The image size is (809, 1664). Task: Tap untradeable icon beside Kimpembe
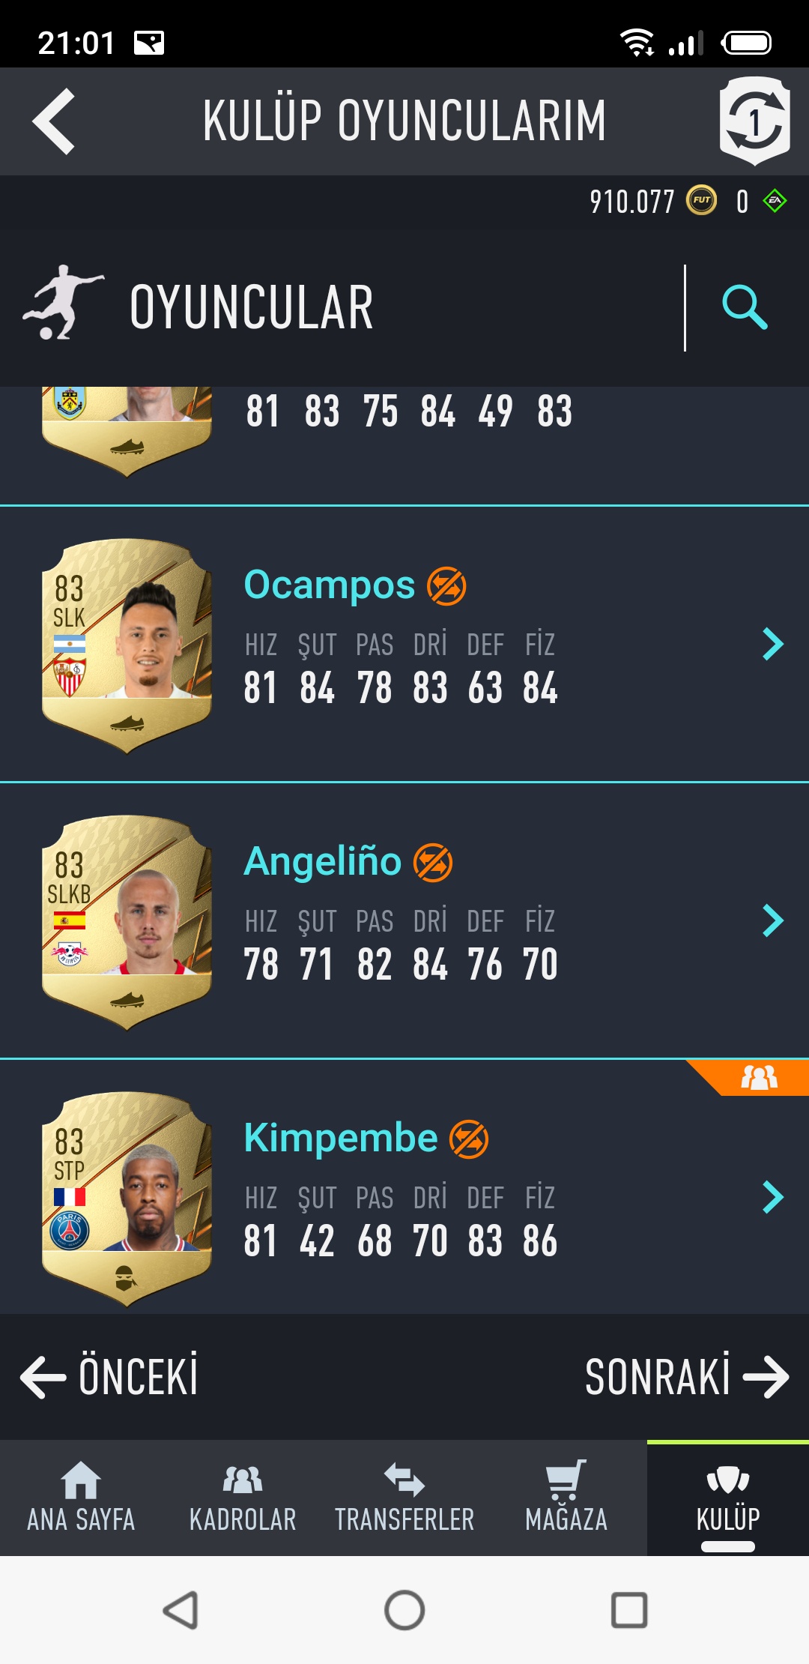[x=469, y=1139]
